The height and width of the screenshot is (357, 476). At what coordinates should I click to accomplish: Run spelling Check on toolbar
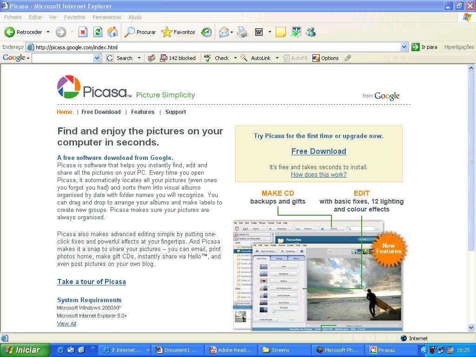click(x=217, y=58)
